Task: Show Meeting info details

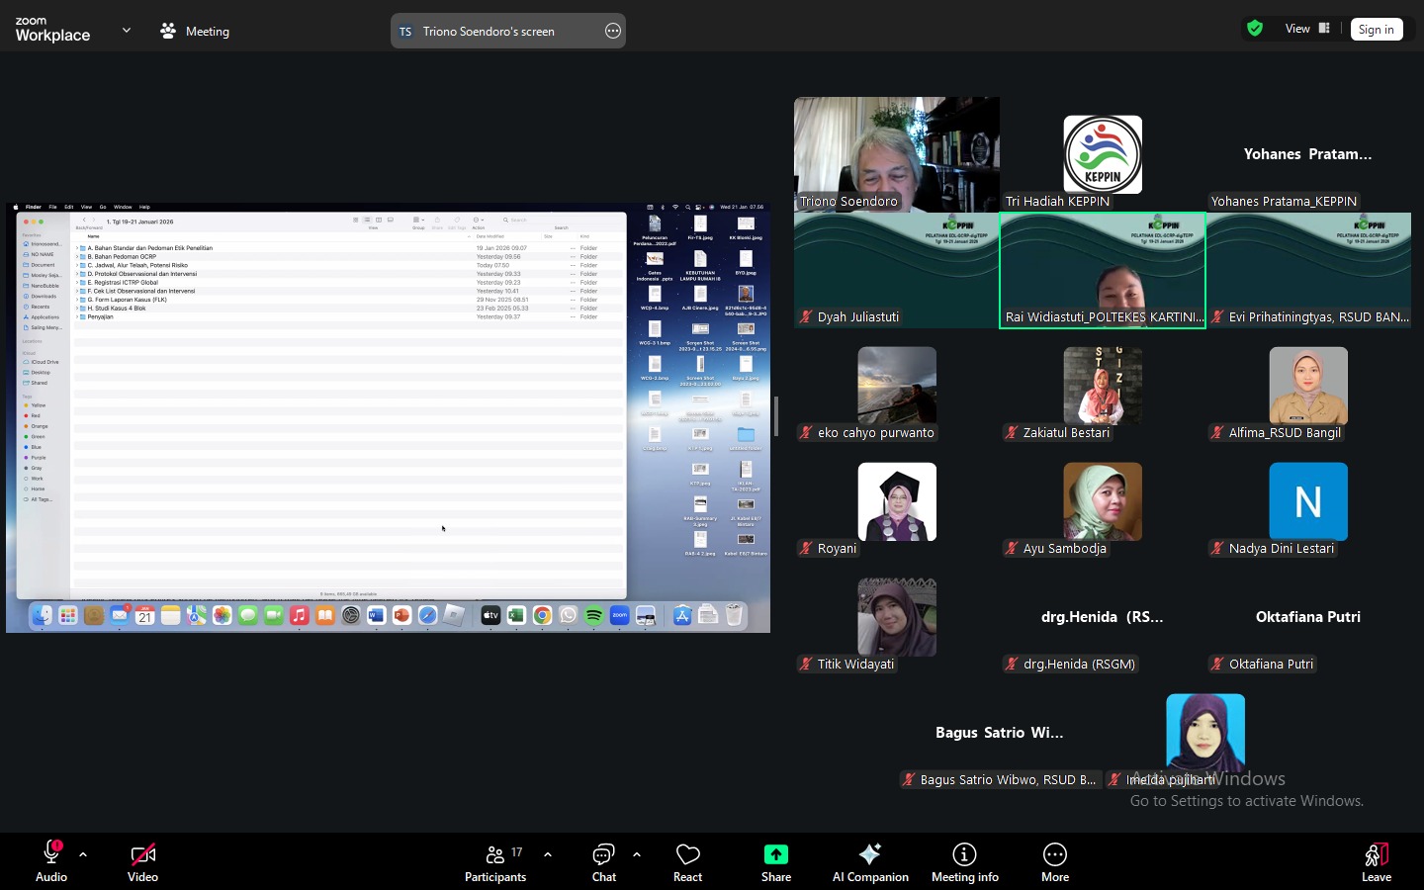Action: click(x=964, y=862)
